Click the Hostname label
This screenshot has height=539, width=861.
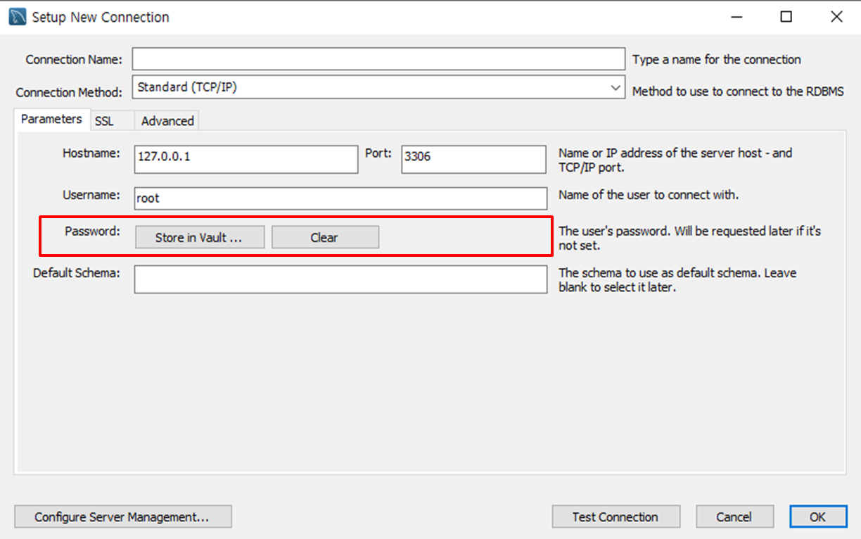(x=91, y=153)
